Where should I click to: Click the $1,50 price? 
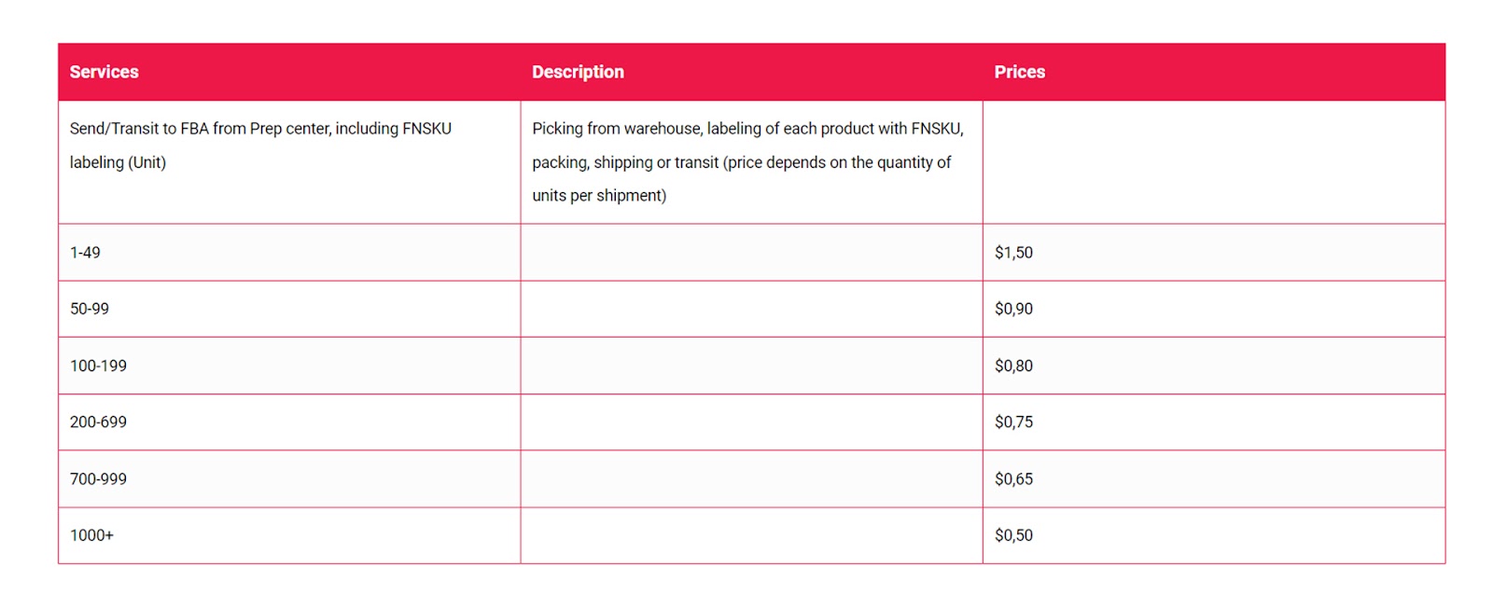(x=1013, y=253)
